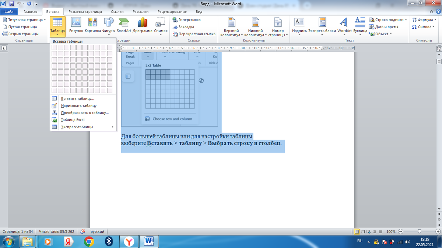Insert a SmartArt graphic

pyautogui.click(x=124, y=26)
